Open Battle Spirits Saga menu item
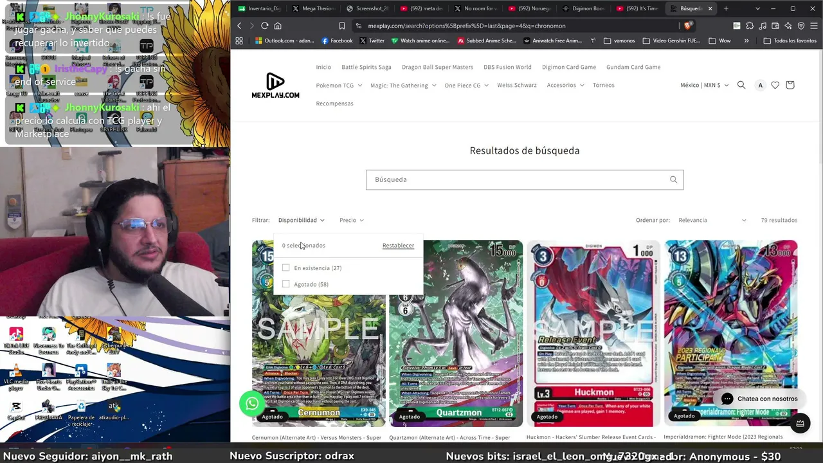This screenshot has width=823, height=463. click(366, 67)
